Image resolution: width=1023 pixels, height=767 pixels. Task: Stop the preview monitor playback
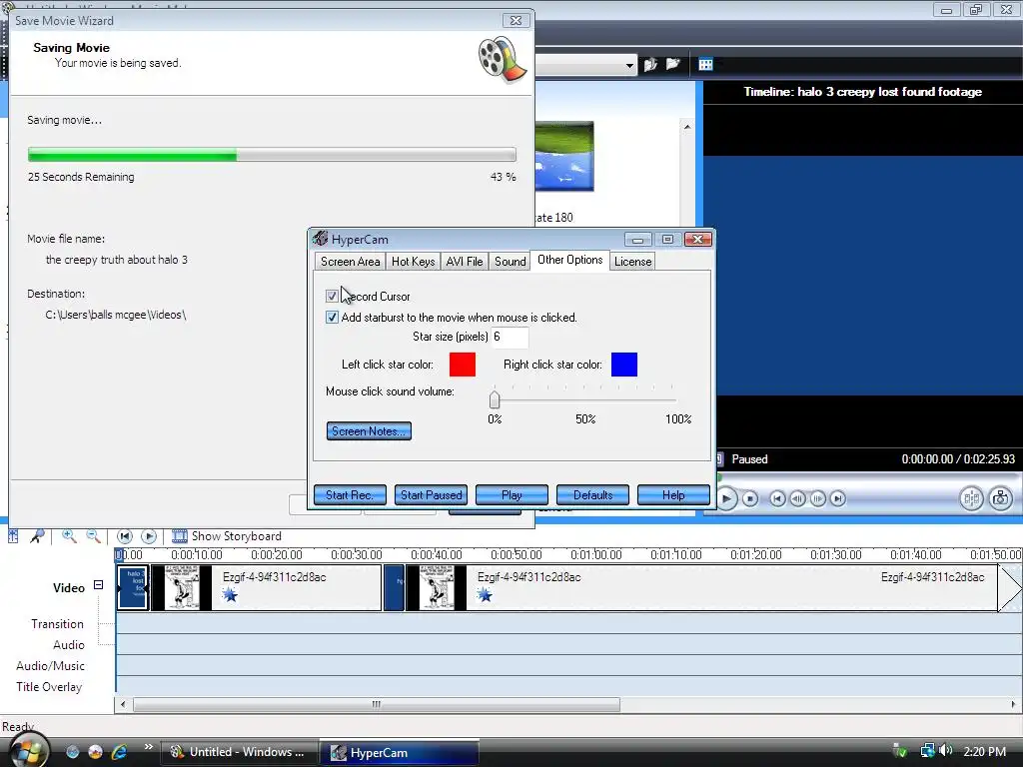[750, 499]
